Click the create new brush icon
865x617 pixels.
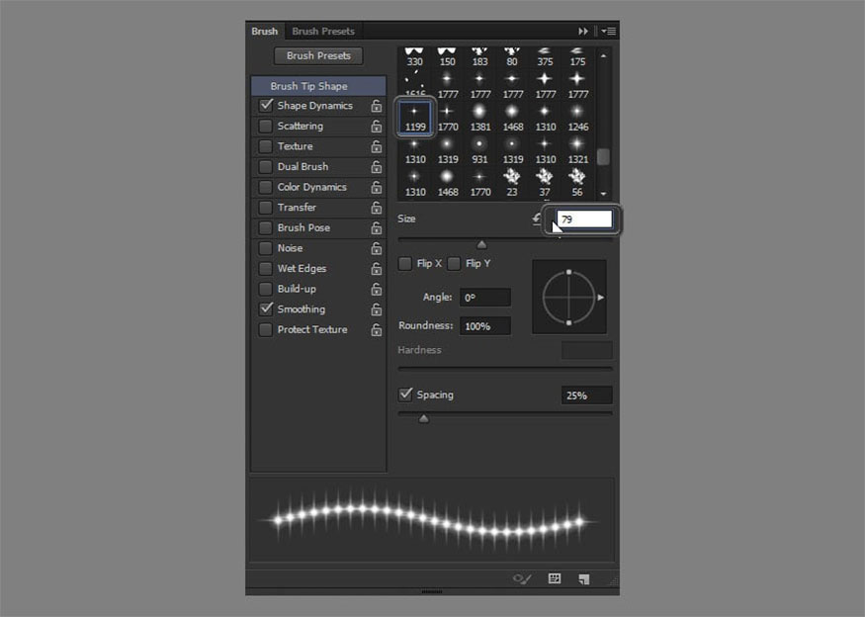pos(584,578)
